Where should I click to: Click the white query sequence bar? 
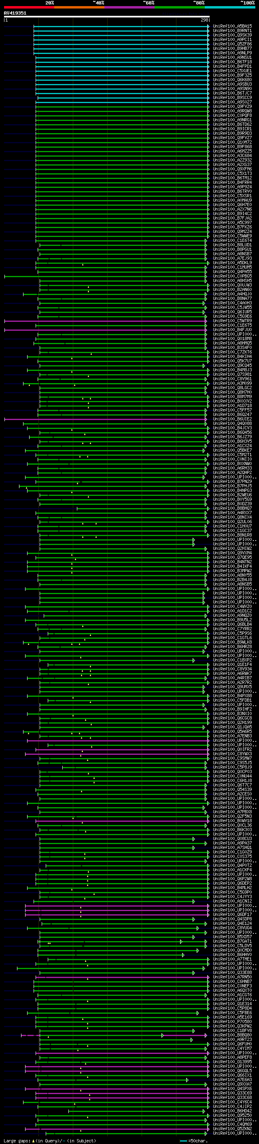pyautogui.click(x=107, y=17)
